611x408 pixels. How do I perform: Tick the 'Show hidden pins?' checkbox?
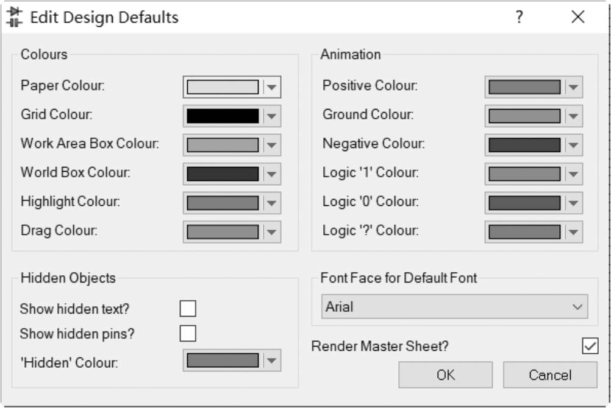[x=188, y=334]
